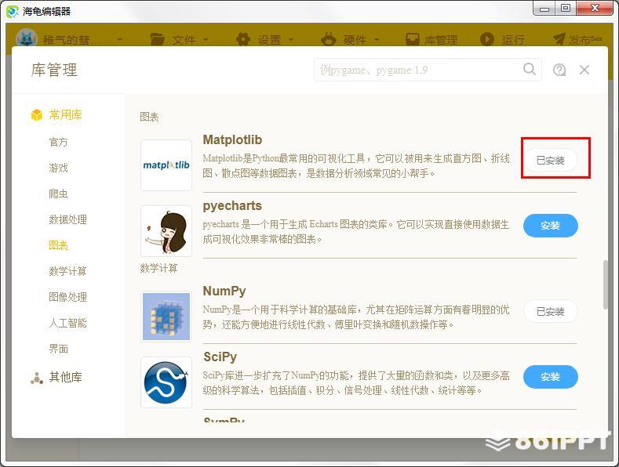Expand the 硬件 menu dropdown arrow
The width and height of the screenshot is (619, 467).
coord(377,40)
